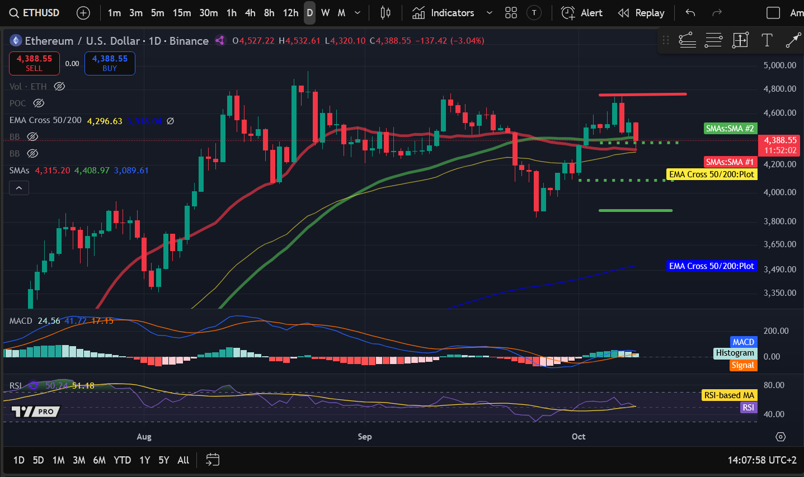Switch to the 1h timeframe

pos(232,13)
